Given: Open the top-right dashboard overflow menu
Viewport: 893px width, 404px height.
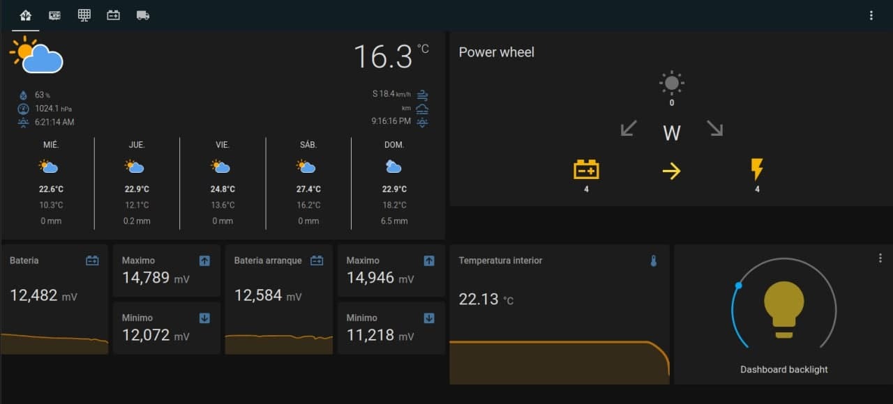Looking at the screenshot, I should [x=871, y=15].
